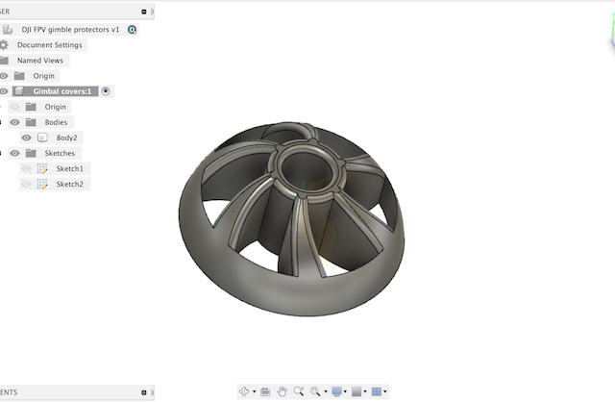Screen dimensions: 615x402
Task: Select the Gimbal covers:1 label
Action: tap(61, 91)
